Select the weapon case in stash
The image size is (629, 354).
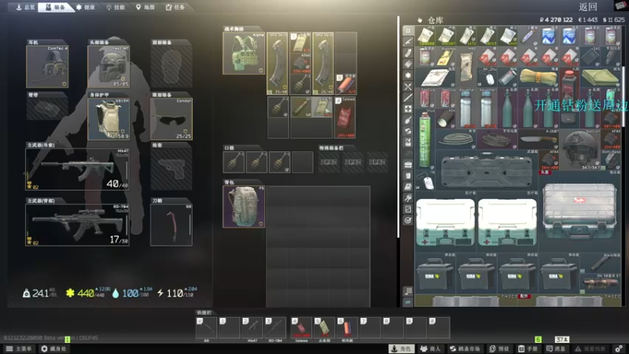point(487,170)
